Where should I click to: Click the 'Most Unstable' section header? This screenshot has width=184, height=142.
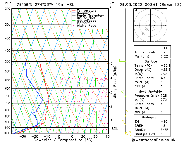(x=150, y=91)
